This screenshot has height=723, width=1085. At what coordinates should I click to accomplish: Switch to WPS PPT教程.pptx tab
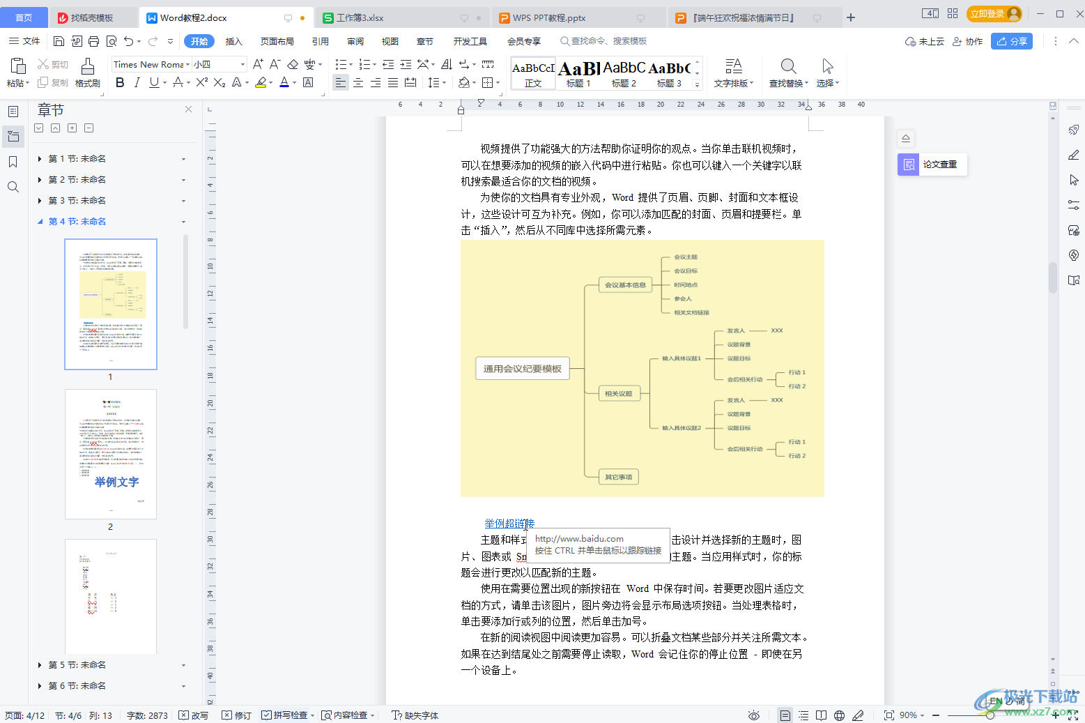578,17
